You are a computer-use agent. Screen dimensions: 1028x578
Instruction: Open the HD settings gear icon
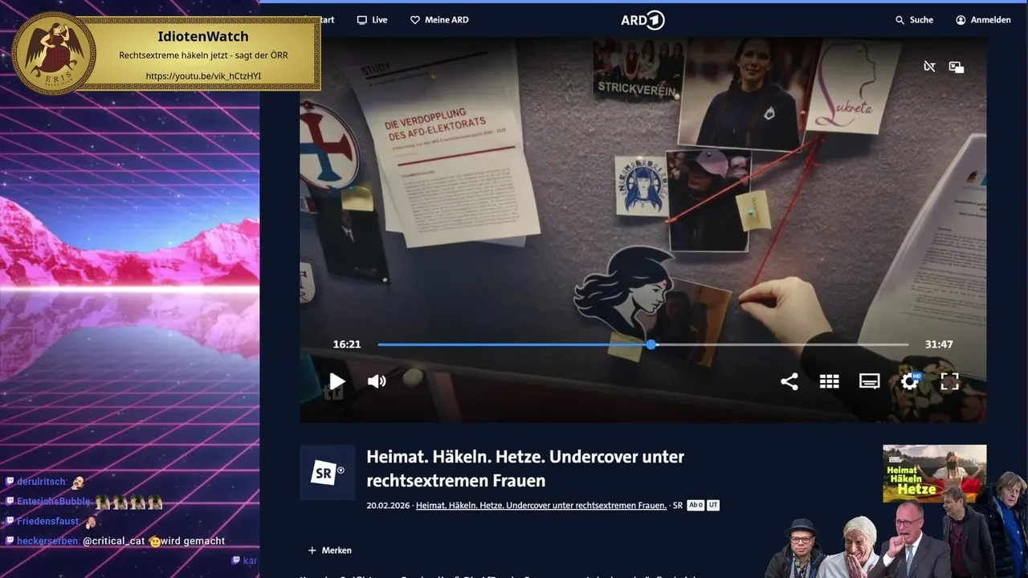pos(910,381)
